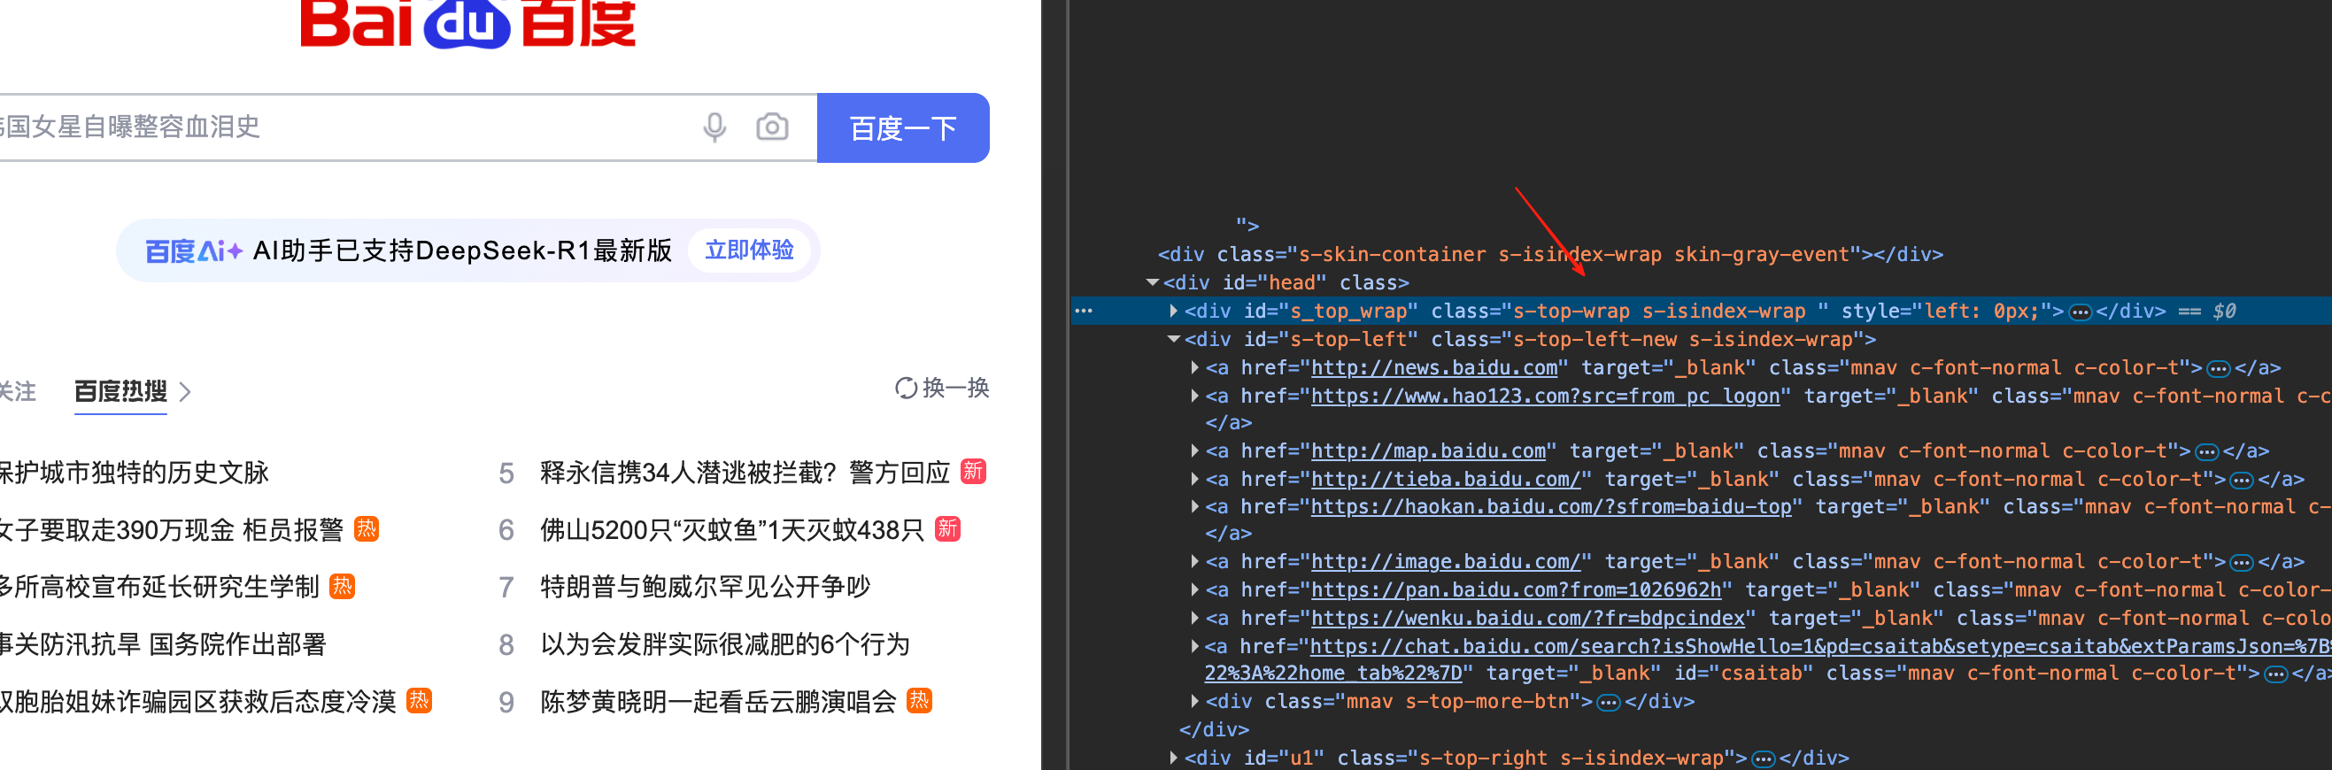Expand the s-top-more-btn div node

1194,701
